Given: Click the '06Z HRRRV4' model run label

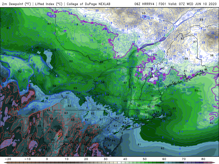Looking at the screenshot, I should pyautogui.click(x=144, y=4).
